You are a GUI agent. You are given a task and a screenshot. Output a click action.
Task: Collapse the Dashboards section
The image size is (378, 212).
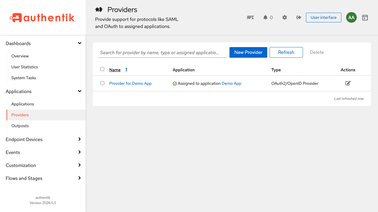(x=43, y=43)
